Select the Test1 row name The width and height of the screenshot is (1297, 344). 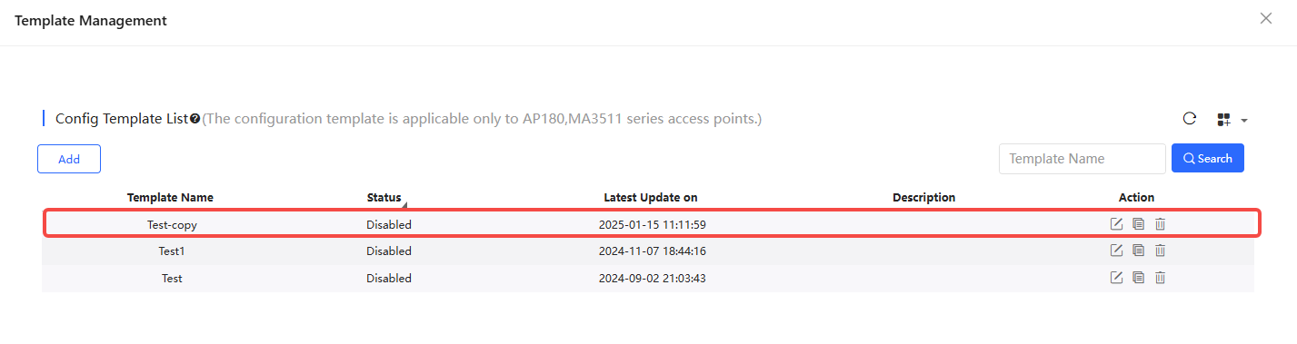click(172, 251)
